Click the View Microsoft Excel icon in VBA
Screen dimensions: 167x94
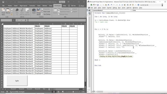pyautogui.click(x=91, y=5)
